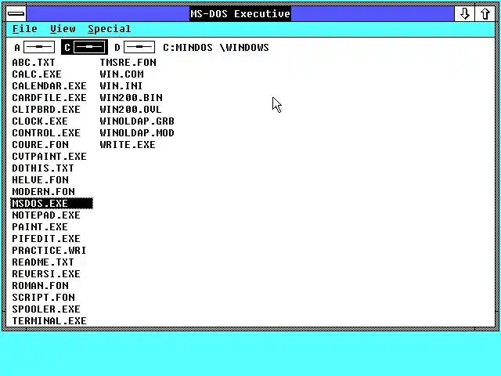Select MODERN.FON font file
Image resolution: width=501 pixels, height=376 pixels.
pos(44,191)
